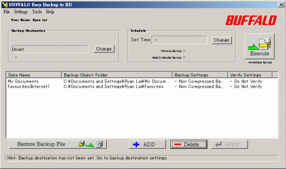This screenshot has width=286, height=169.
Task: Click the ADD button
Action: tap(147, 144)
